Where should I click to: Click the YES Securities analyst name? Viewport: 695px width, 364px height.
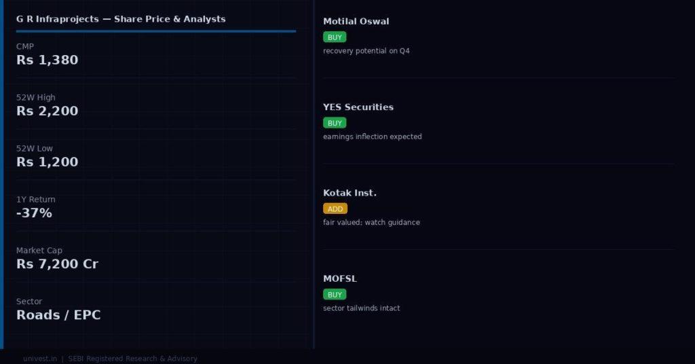point(358,107)
